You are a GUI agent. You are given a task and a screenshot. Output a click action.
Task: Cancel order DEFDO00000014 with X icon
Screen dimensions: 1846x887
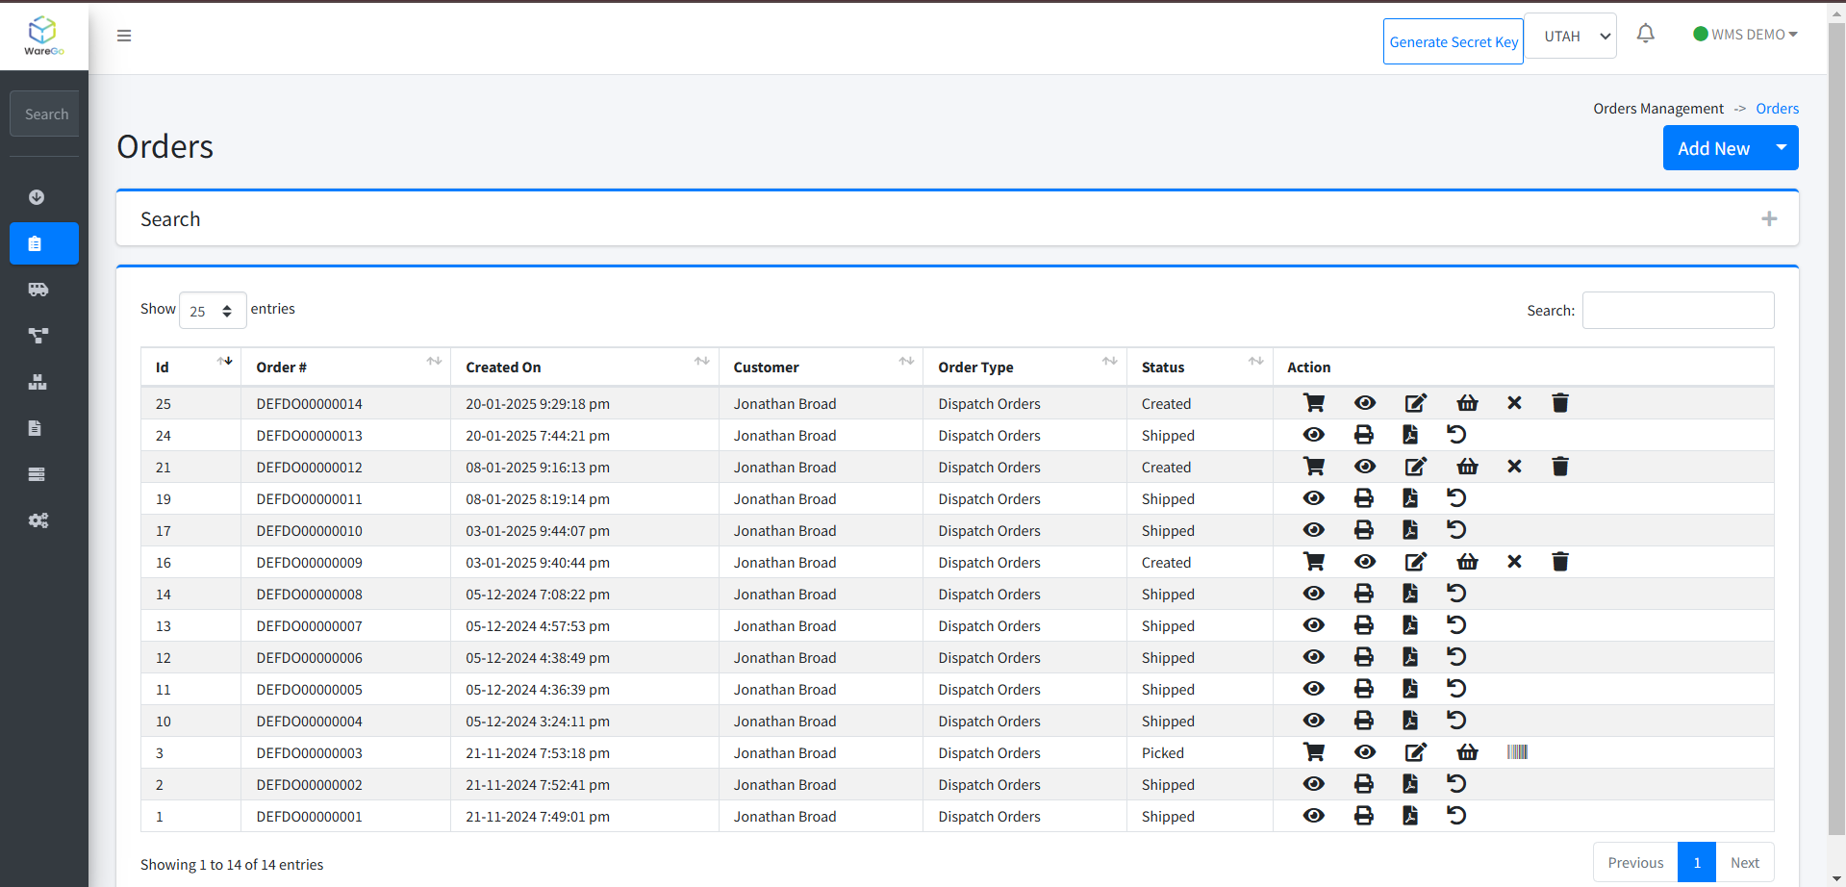tap(1514, 403)
